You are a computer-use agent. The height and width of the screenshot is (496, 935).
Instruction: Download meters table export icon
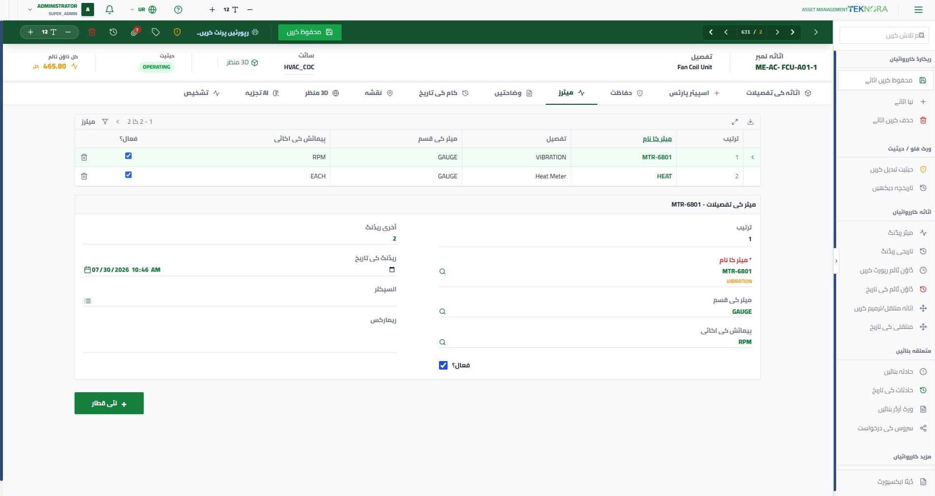pyautogui.click(x=750, y=122)
